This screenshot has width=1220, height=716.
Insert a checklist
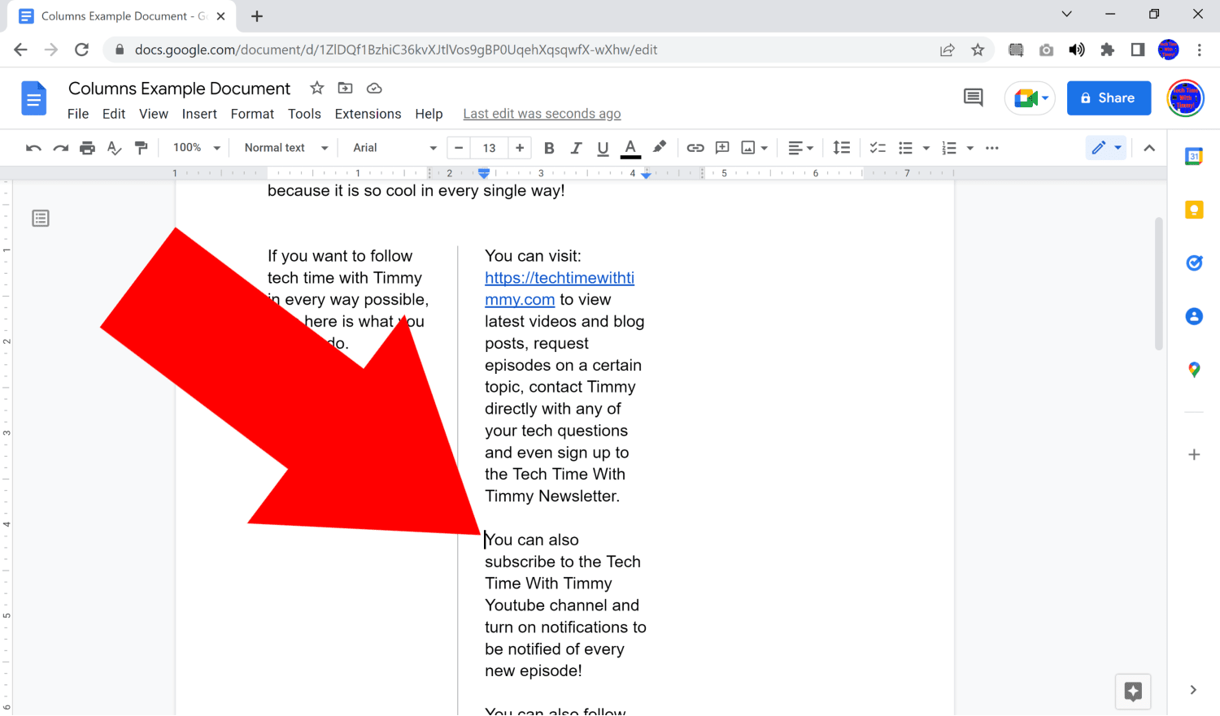[877, 147]
